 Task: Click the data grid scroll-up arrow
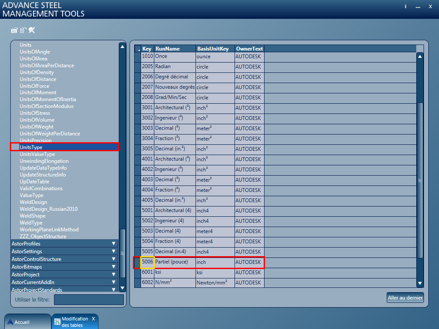(x=420, y=56)
